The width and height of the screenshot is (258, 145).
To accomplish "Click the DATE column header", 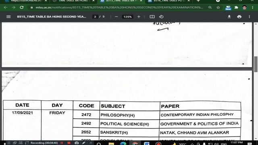I will click(22, 105).
